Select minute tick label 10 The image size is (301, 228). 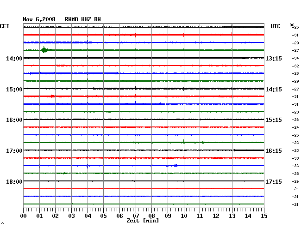(184, 216)
